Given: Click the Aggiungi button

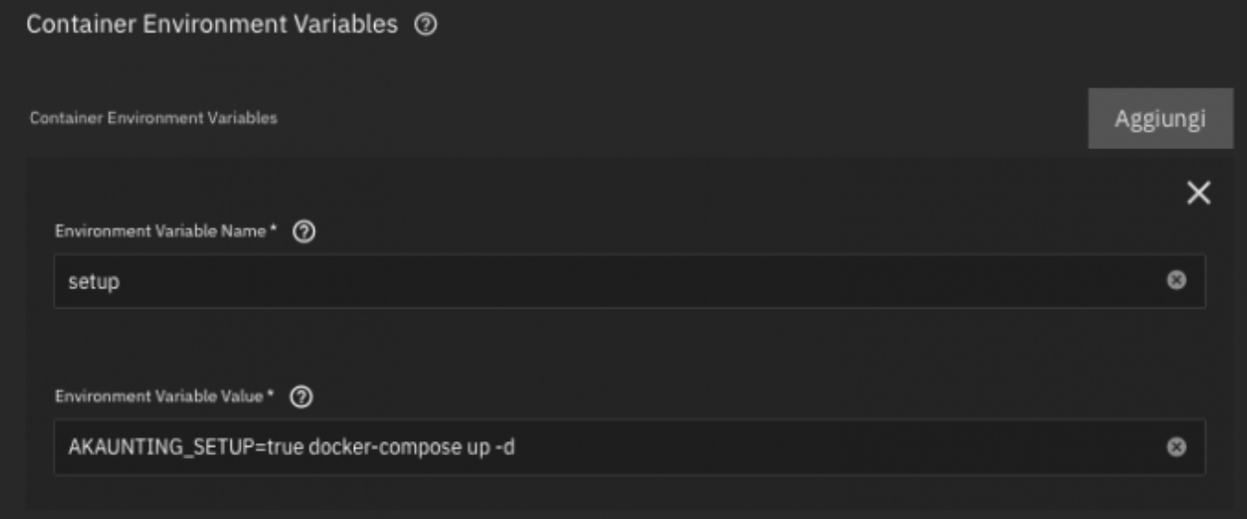Looking at the screenshot, I should pos(1160,119).
